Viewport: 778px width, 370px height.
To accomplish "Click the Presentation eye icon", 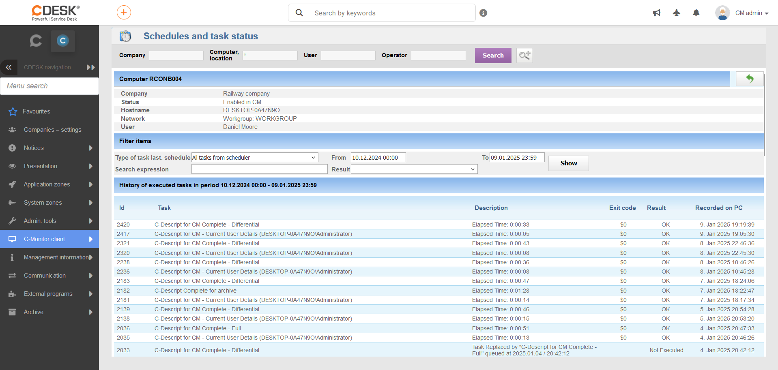I will [x=12, y=166].
